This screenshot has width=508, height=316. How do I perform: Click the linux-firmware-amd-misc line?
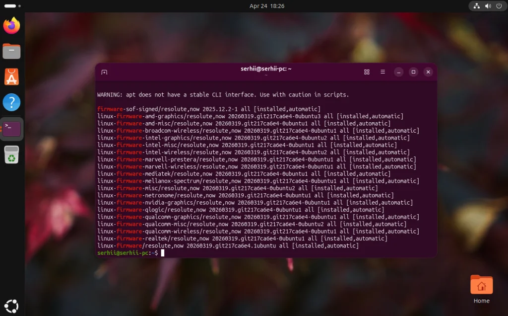click(x=244, y=123)
